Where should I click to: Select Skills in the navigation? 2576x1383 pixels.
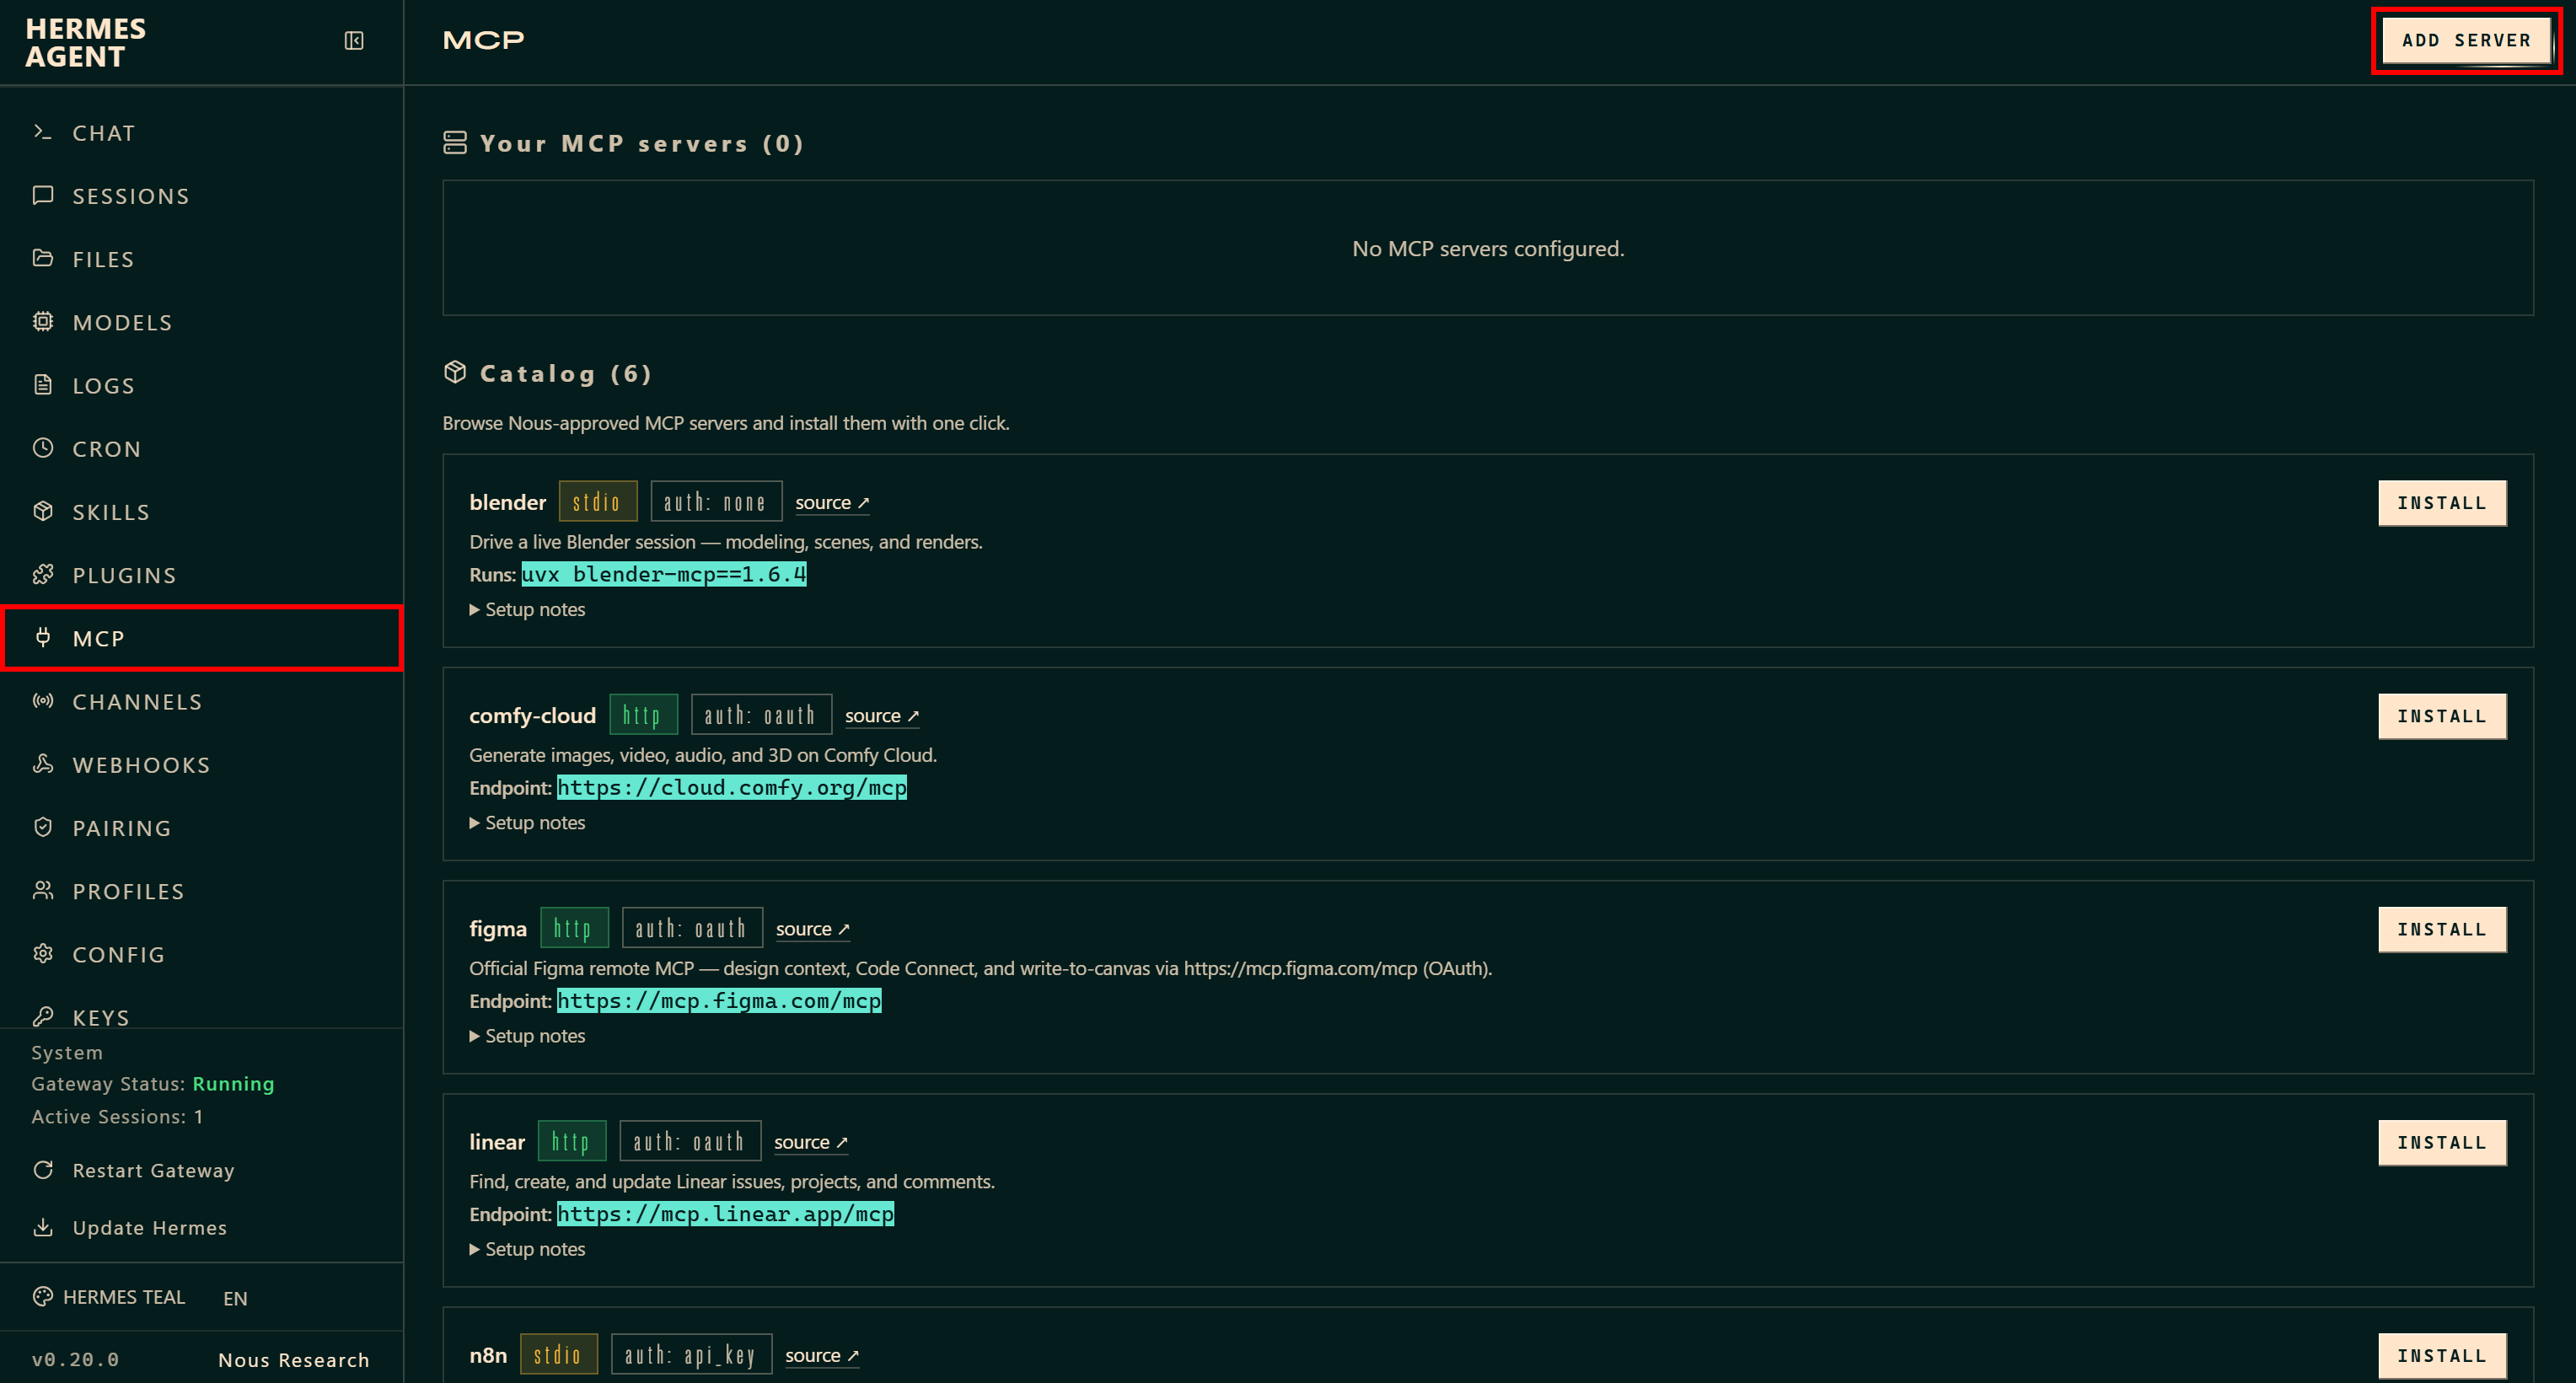201,511
